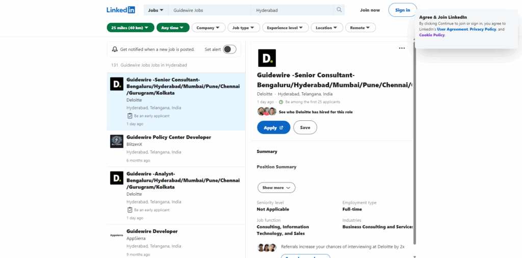
Task: Click Consulting, Information Technology, and Sales text
Action: (283, 230)
